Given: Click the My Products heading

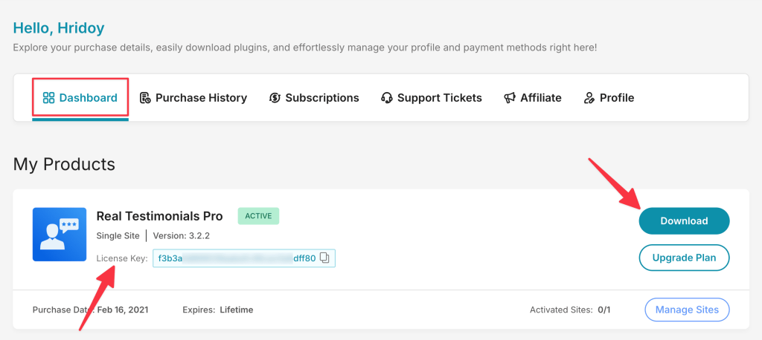Looking at the screenshot, I should [x=64, y=164].
